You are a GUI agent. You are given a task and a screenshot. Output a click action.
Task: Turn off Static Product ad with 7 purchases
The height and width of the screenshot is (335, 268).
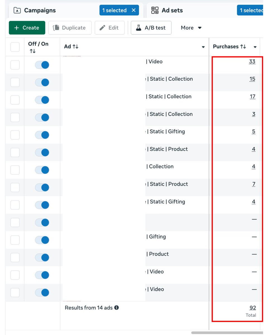coord(42,187)
